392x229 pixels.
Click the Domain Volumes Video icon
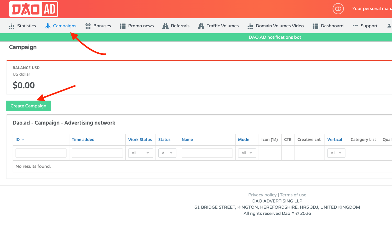(250, 26)
